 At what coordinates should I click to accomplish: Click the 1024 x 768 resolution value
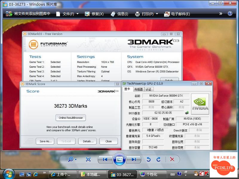108,62
